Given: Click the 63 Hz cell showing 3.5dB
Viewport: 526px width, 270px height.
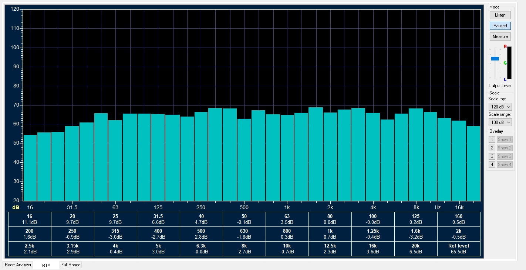Looking at the screenshot, I should [287, 219].
